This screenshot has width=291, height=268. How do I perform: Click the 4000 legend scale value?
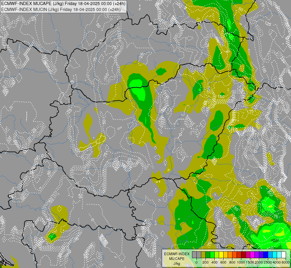[x=277, y=262]
